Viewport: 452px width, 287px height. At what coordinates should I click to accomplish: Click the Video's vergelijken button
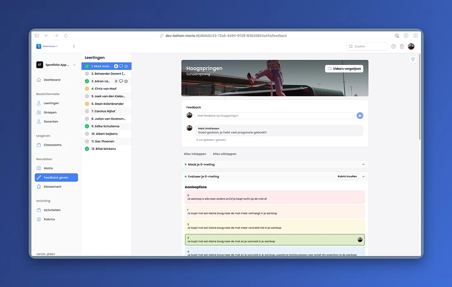pos(344,69)
